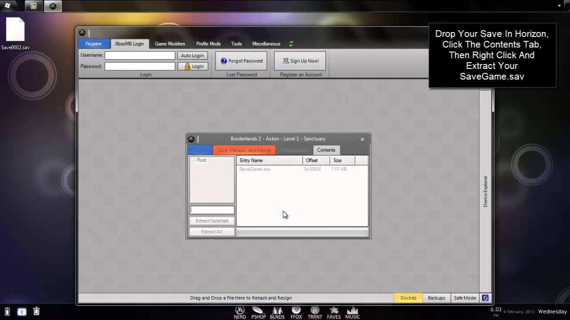This screenshot has width=570, height=320.
Task: Click the green refresh arrows icon
Action: pos(291,44)
